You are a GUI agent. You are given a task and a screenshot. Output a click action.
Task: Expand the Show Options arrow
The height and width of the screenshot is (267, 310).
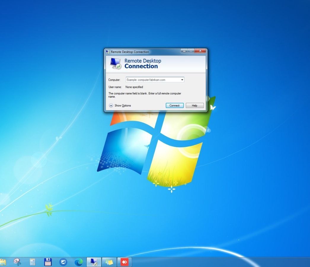(111, 105)
